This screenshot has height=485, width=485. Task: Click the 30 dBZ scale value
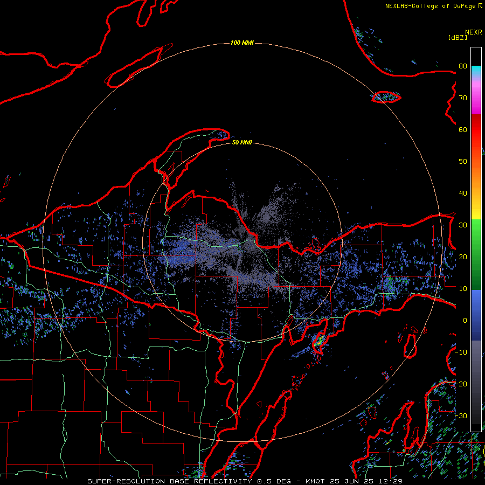463,225
